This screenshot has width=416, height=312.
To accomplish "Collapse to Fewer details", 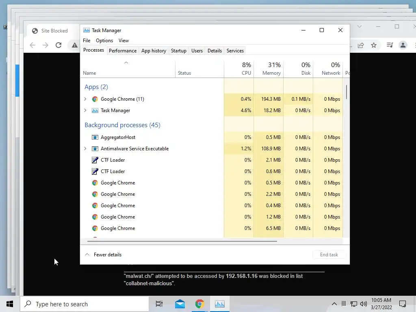I will click(x=103, y=255).
